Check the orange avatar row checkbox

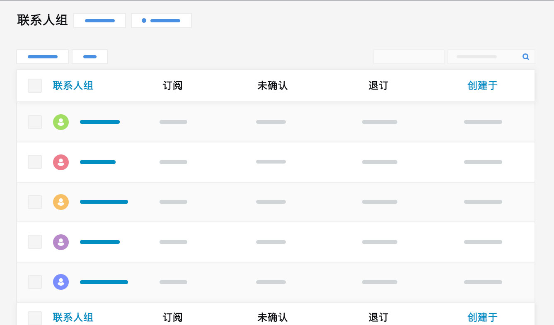click(x=35, y=202)
